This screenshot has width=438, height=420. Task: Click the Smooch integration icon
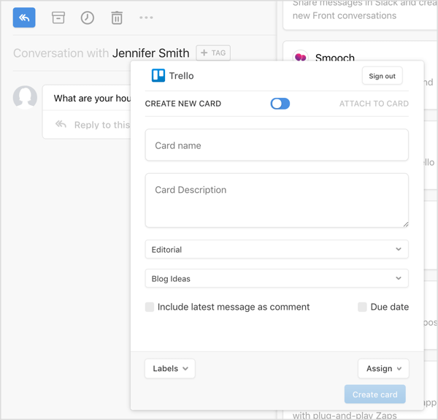[x=300, y=57]
